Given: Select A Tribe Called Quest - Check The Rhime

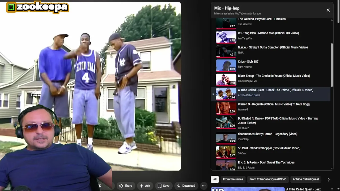Looking at the screenshot, I should tap(271, 94).
